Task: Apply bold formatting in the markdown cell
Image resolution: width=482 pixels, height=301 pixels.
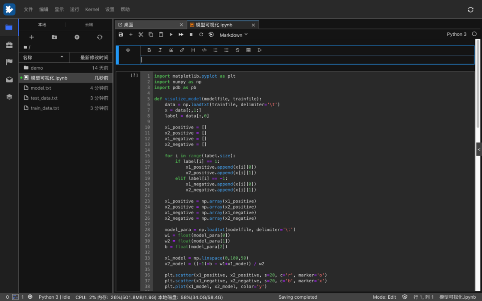Action: tap(149, 50)
